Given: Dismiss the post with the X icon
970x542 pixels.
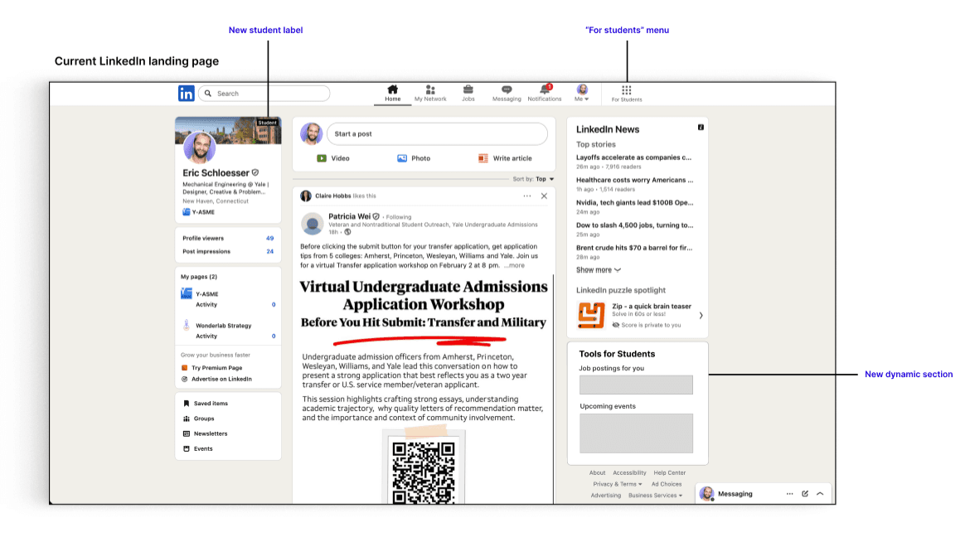Looking at the screenshot, I should (x=545, y=196).
